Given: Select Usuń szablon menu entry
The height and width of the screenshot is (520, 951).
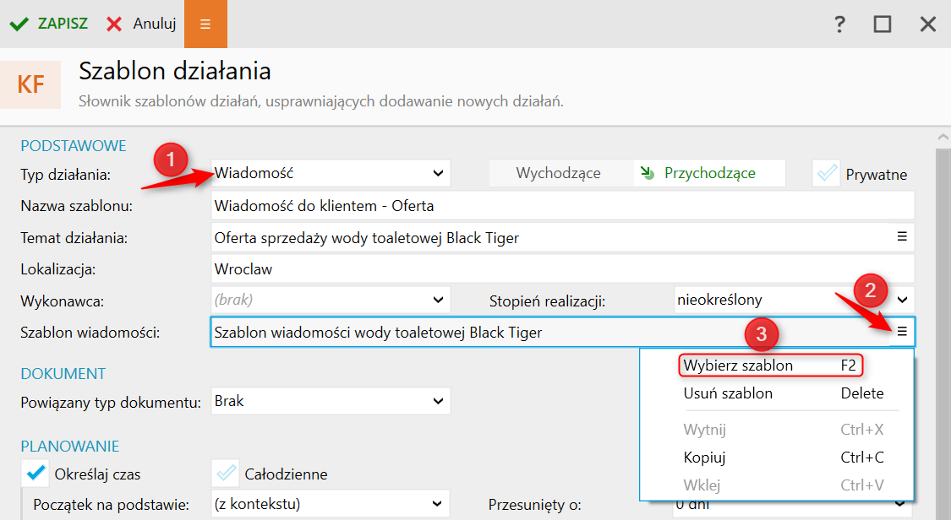Looking at the screenshot, I should (728, 393).
